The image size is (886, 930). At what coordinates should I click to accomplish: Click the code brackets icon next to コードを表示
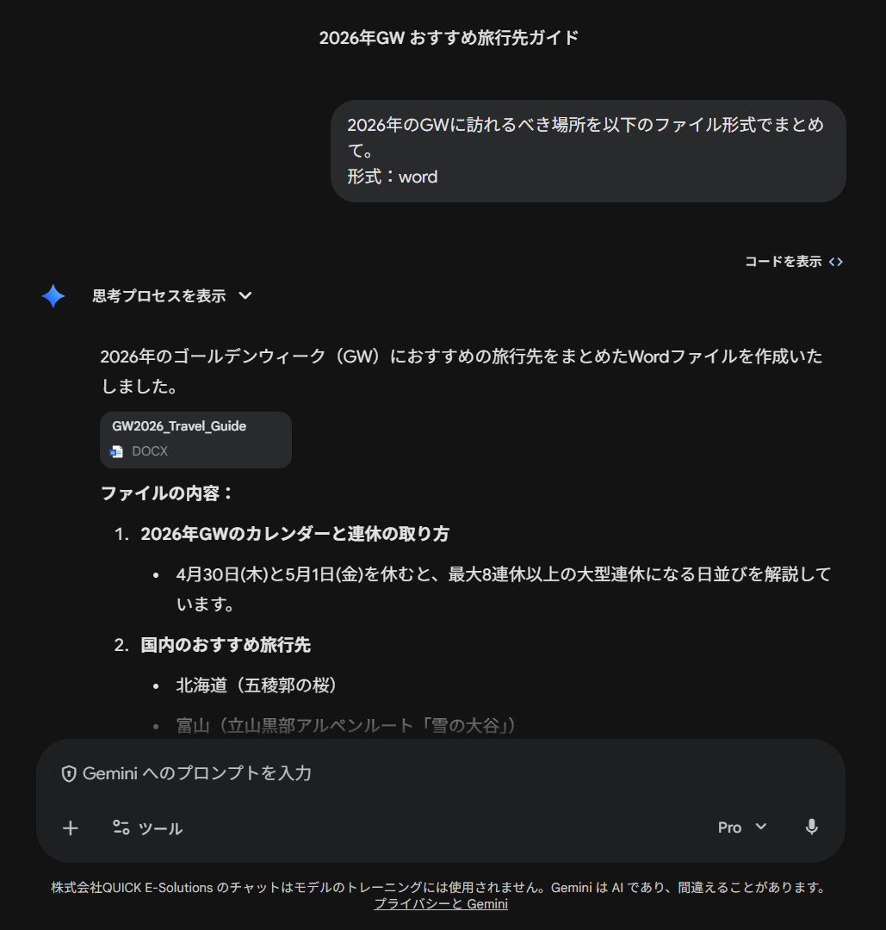(835, 261)
